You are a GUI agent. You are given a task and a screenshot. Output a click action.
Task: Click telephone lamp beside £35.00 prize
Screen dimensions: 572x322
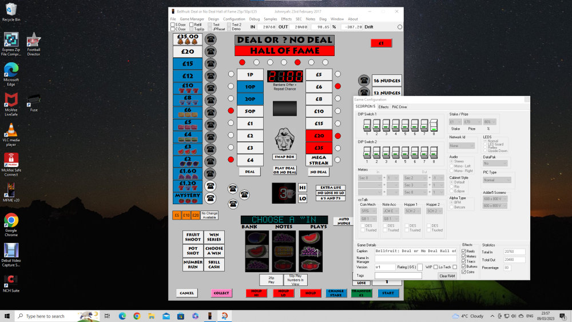click(x=210, y=39)
